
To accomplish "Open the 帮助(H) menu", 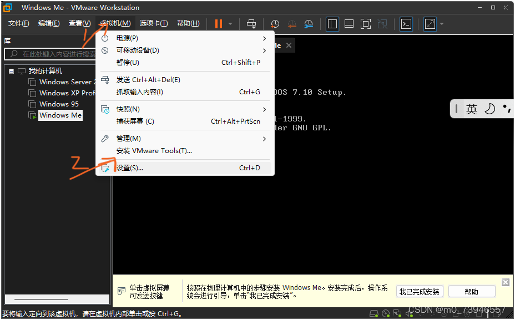I will pyautogui.click(x=188, y=23).
